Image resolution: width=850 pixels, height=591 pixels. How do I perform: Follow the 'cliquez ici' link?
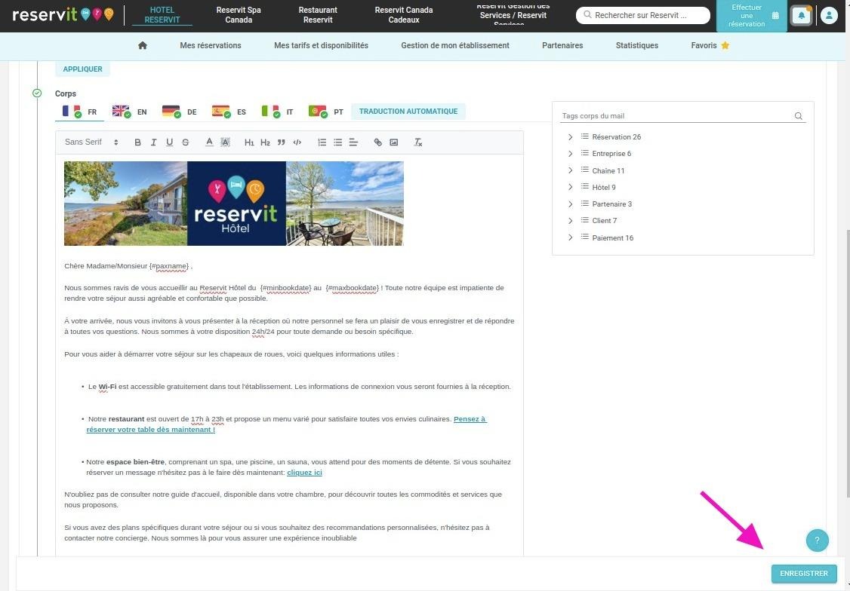[304, 473]
